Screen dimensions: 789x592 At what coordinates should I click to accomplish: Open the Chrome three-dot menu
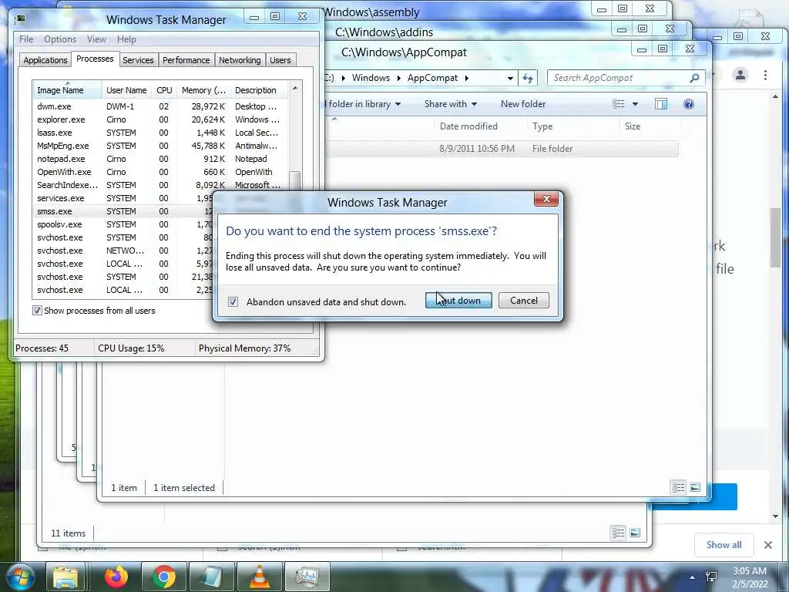[765, 75]
